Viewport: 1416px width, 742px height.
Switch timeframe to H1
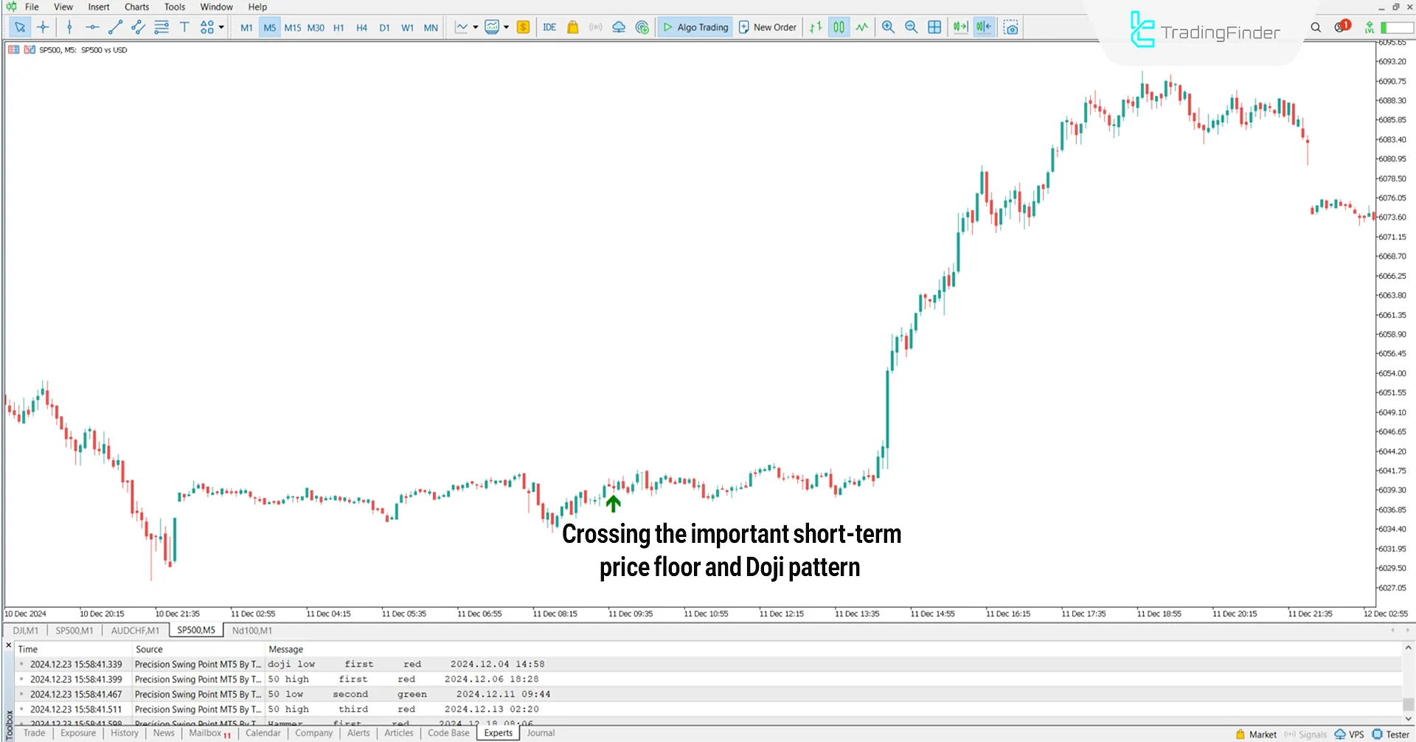pyautogui.click(x=339, y=27)
